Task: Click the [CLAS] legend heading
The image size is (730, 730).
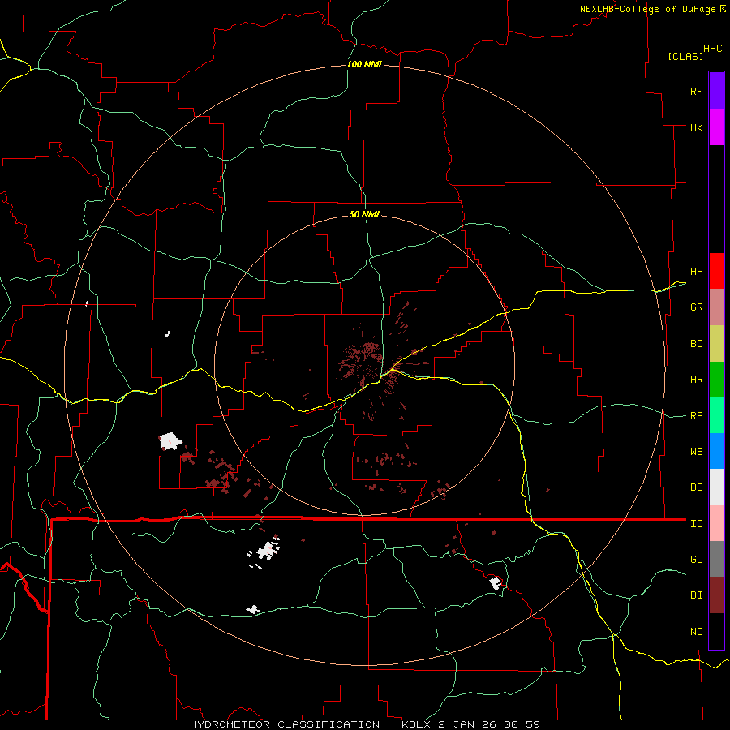Action: point(685,56)
